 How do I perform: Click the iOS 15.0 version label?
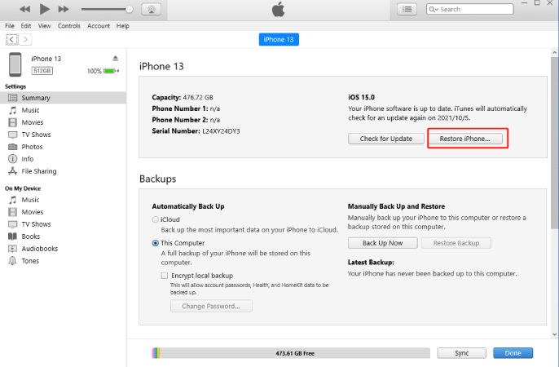tap(361, 97)
